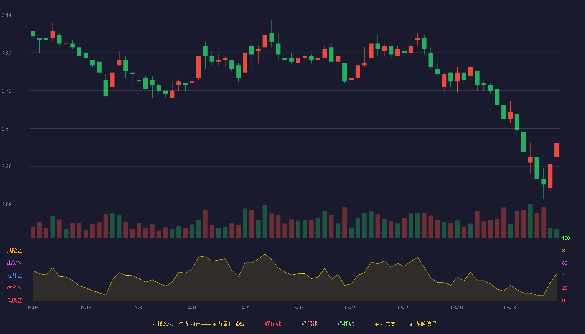
Task: Toggle the 强弱线 legend series
Action: click(306, 324)
